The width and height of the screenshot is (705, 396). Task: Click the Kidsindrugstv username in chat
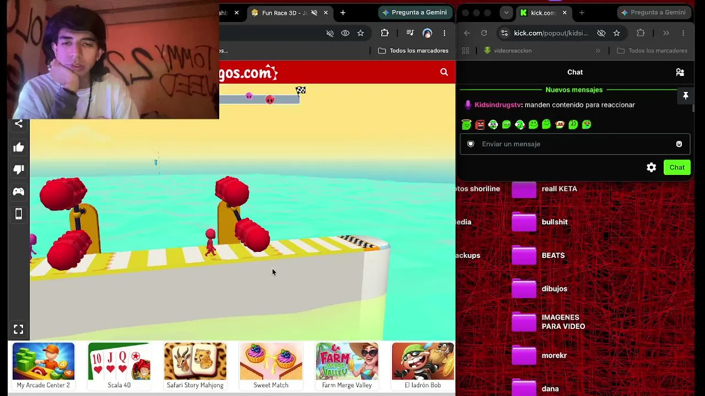pyautogui.click(x=498, y=105)
